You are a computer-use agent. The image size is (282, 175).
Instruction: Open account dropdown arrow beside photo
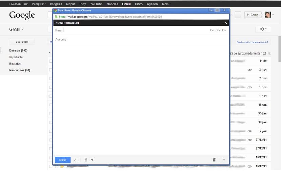[x=273, y=15]
